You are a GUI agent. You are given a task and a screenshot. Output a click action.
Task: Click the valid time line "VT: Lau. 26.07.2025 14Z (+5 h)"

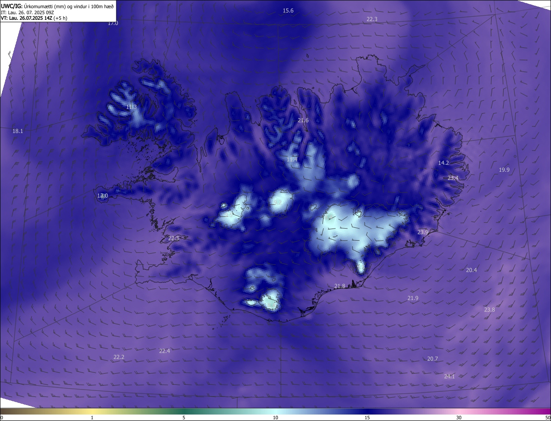pyautogui.click(x=34, y=18)
